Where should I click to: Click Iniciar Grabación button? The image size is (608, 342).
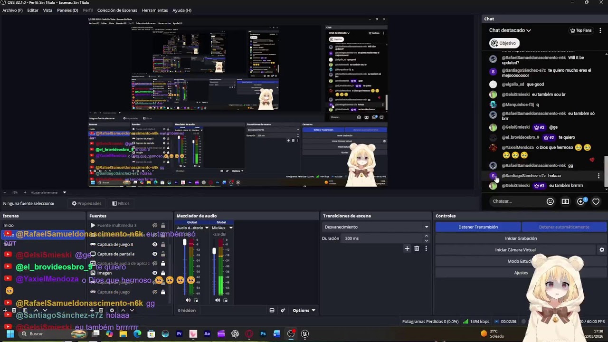[x=521, y=238]
